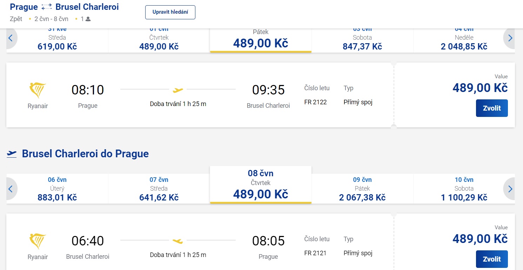Click the outbound plane icon on flight line

tap(178, 90)
